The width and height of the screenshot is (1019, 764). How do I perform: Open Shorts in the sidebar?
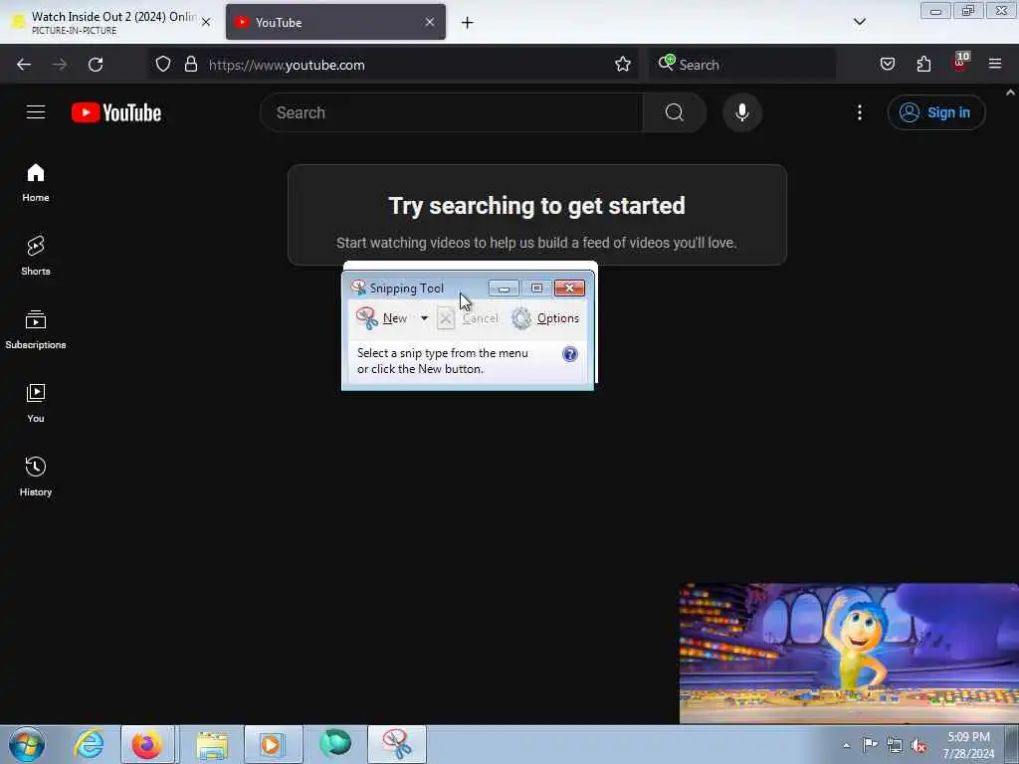click(36, 256)
